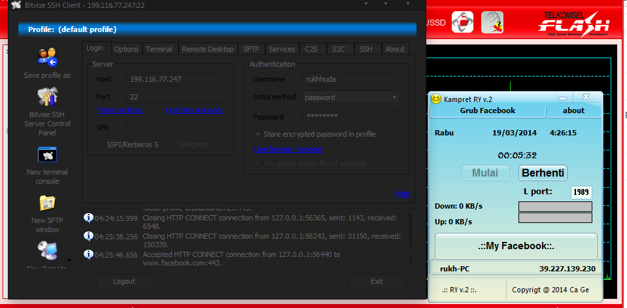This screenshot has height=308, width=627.
Task: Click info icon of 04:25:38.256 log entry
Action: point(88,236)
